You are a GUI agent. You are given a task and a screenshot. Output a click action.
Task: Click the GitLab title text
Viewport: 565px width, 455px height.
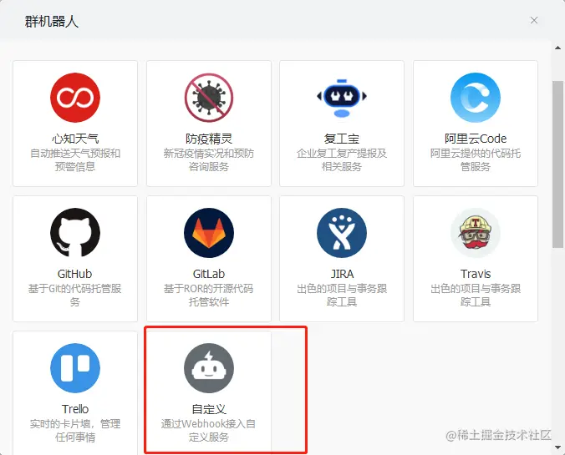point(209,274)
